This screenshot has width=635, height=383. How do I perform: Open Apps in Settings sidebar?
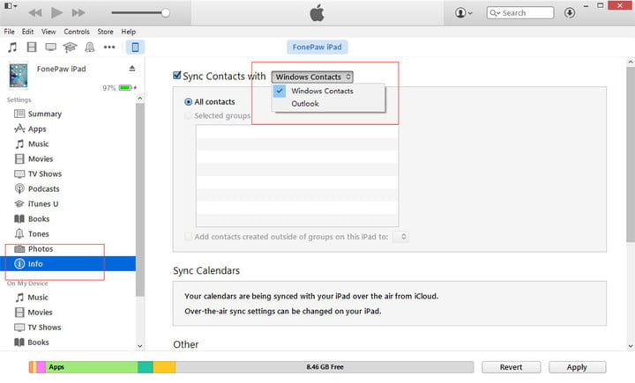[x=37, y=129]
